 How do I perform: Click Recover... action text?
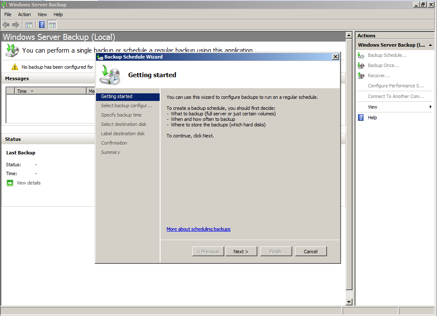point(379,76)
